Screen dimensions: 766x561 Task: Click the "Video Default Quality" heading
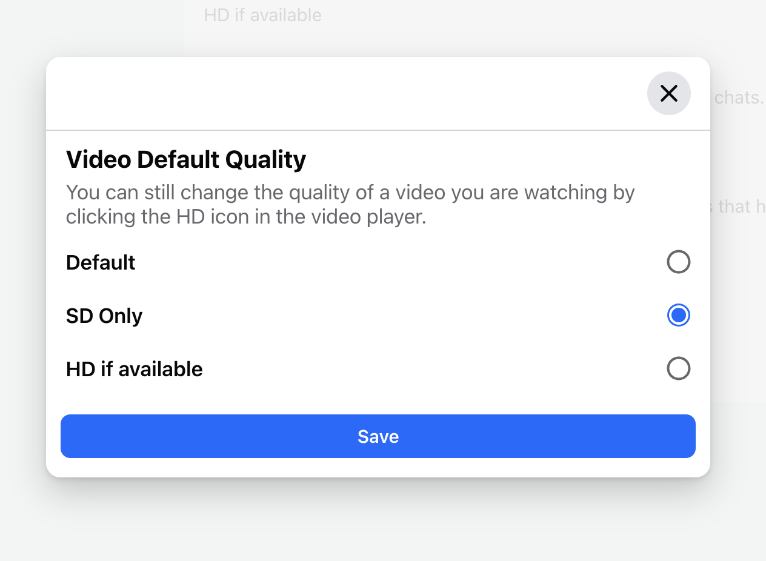[x=185, y=159]
